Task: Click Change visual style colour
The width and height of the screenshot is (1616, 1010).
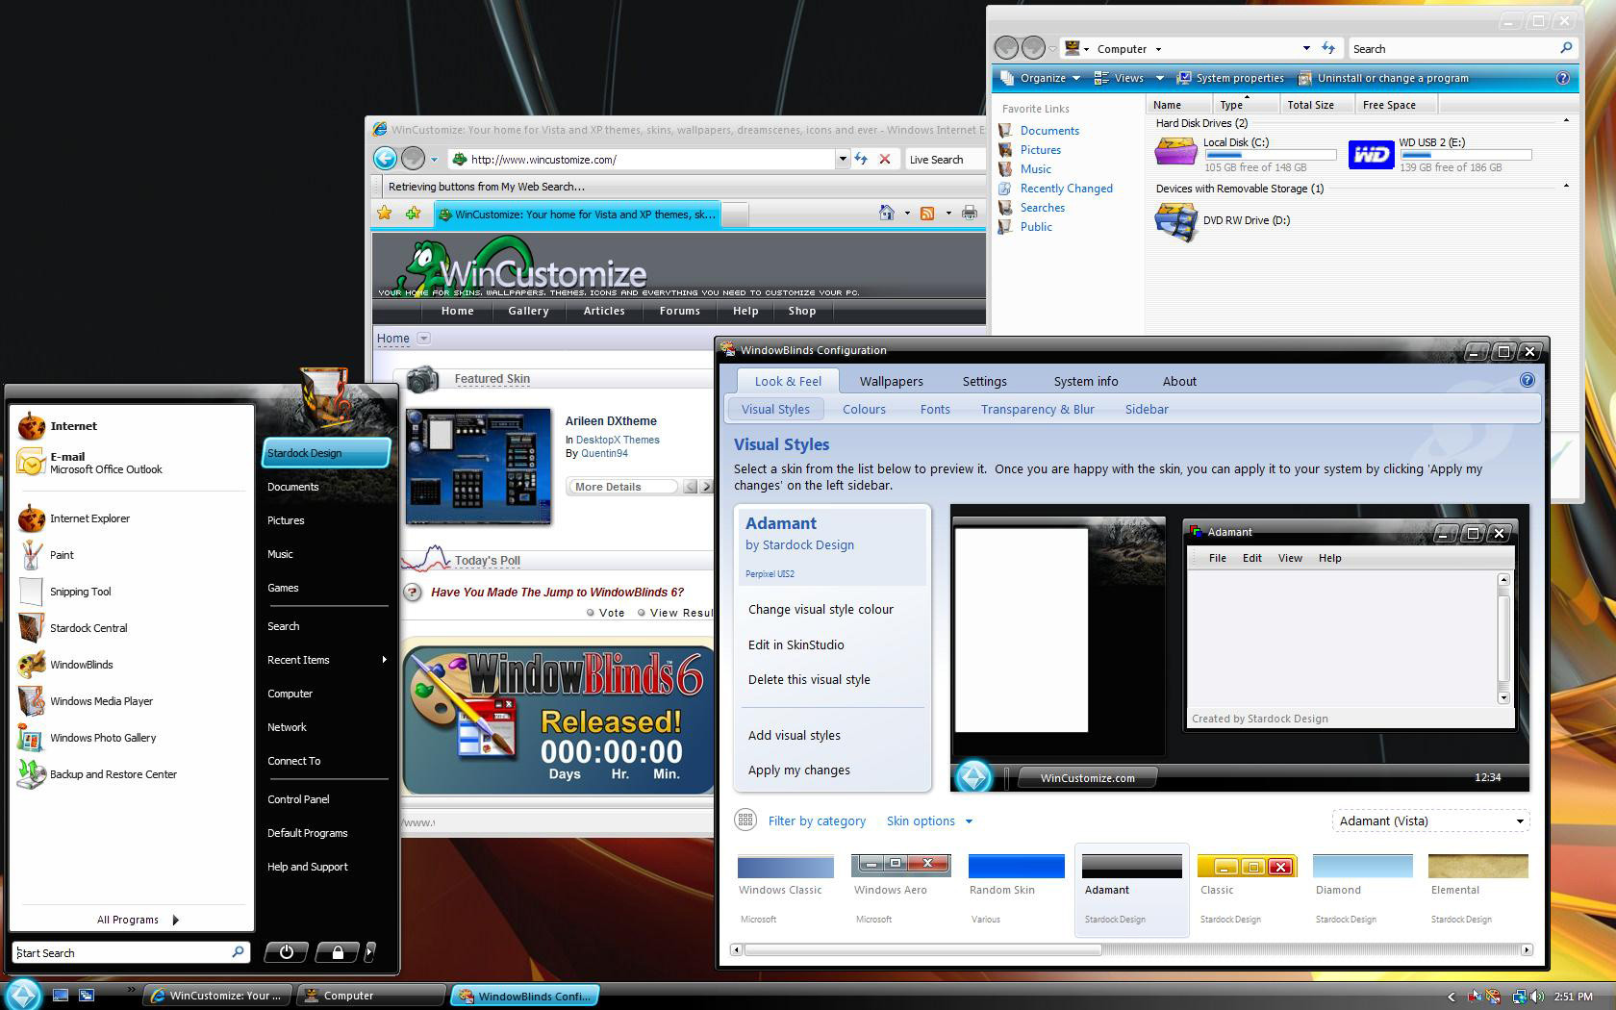Action: [x=821, y=609]
